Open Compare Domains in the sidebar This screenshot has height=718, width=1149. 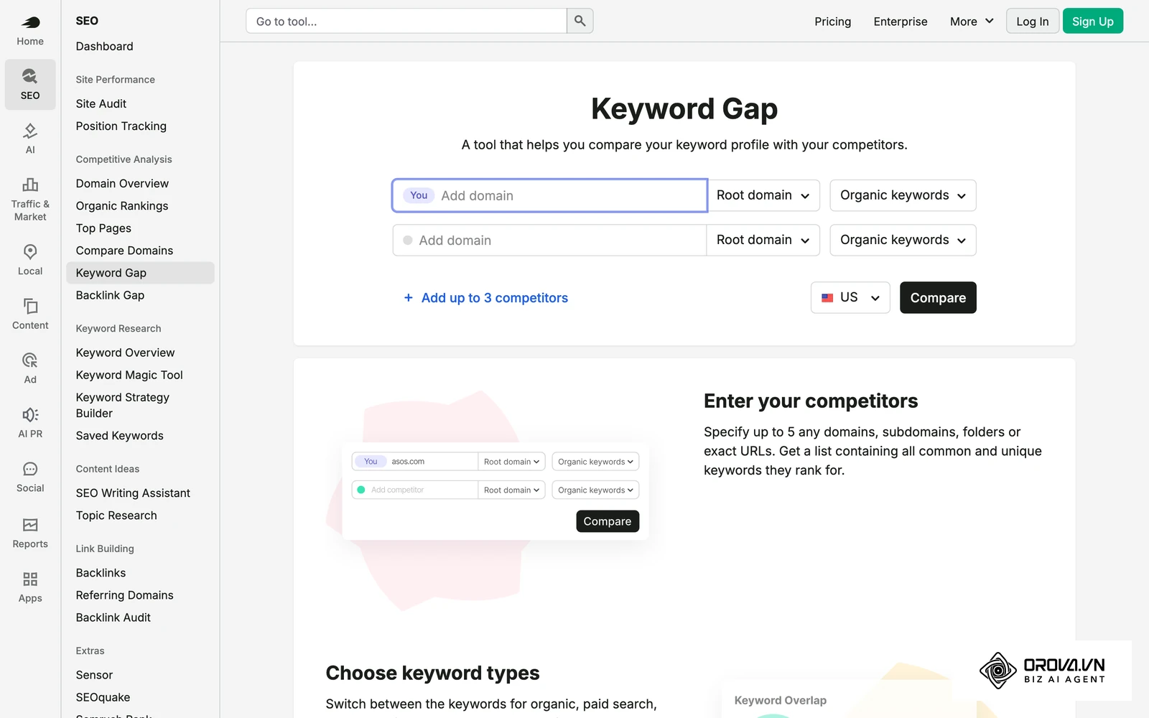124,250
